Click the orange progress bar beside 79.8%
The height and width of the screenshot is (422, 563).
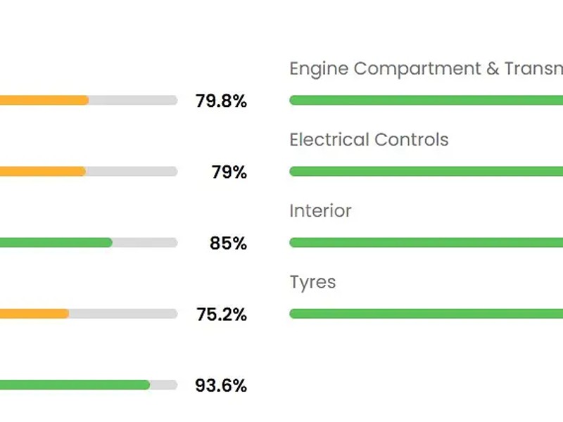pos(44,101)
